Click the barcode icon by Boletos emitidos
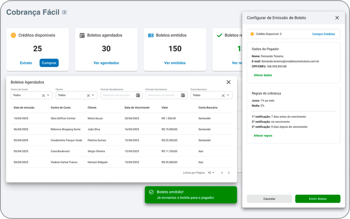350x219 pixels. (151, 35)
